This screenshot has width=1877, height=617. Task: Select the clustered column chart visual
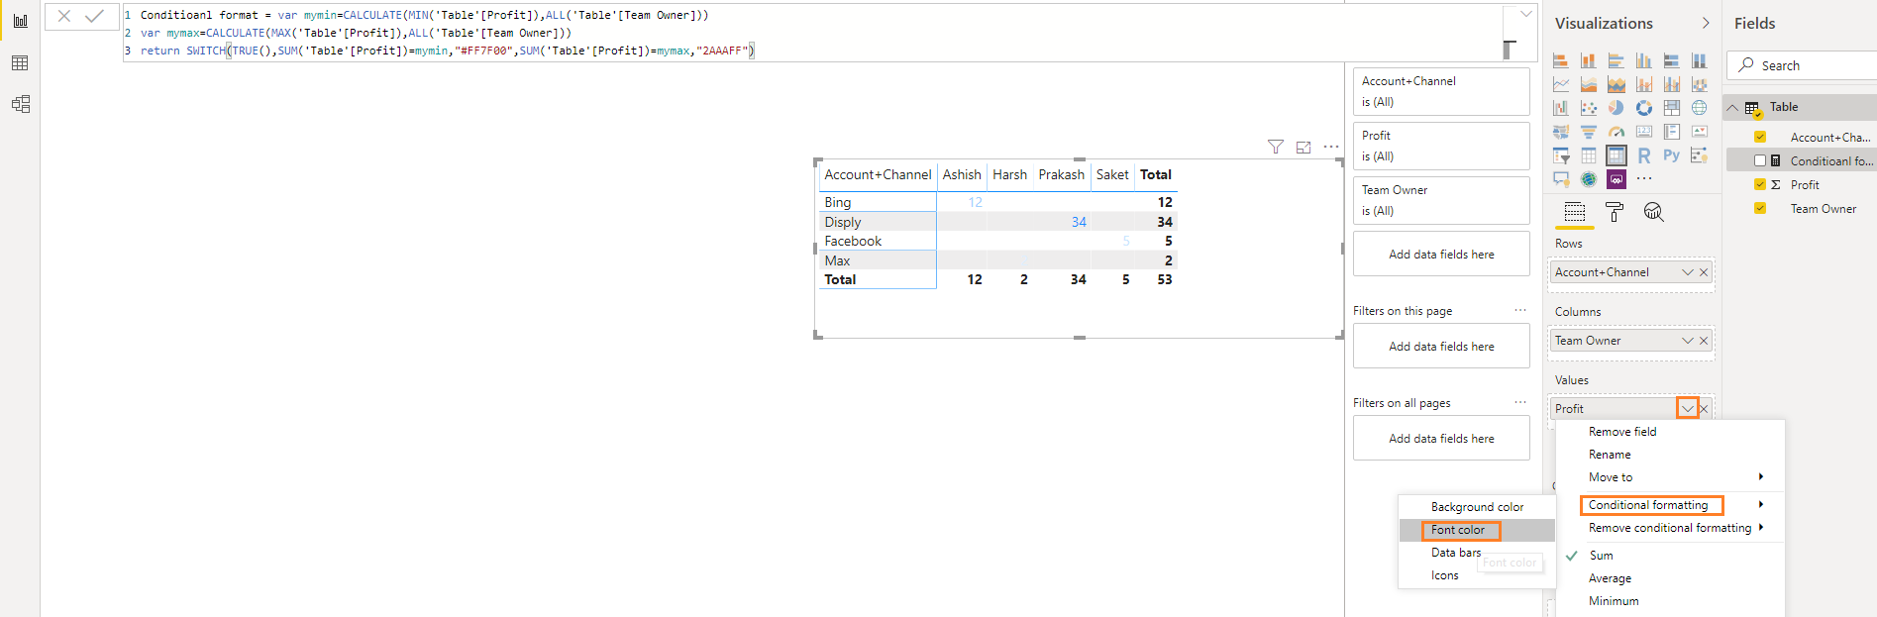(1644, 60)
